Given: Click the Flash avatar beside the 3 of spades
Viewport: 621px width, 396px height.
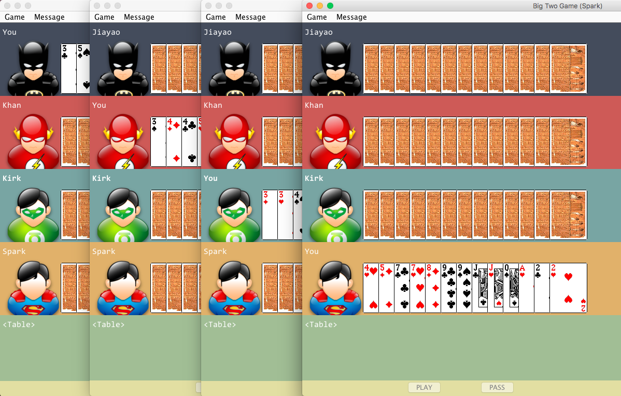Looking at the screenshot, I should [123, 142].
